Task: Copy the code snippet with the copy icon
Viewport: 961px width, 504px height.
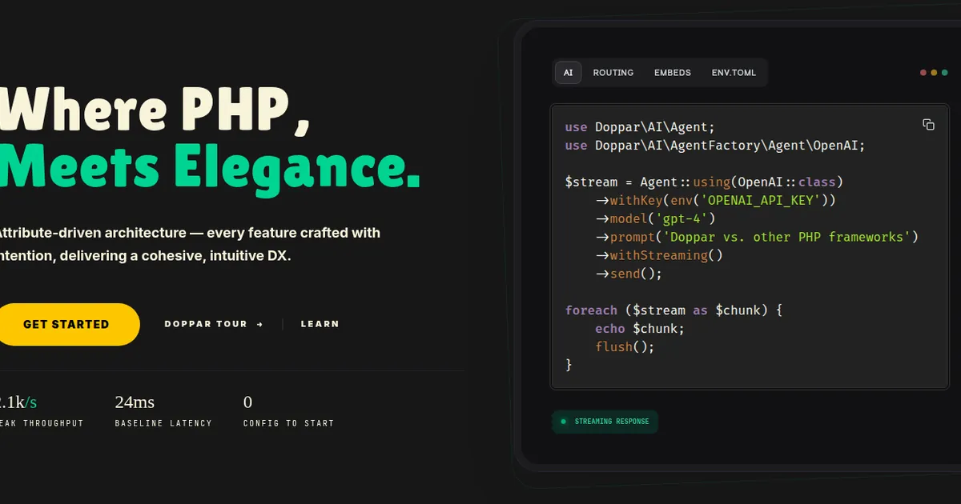Action: (928, 124)
